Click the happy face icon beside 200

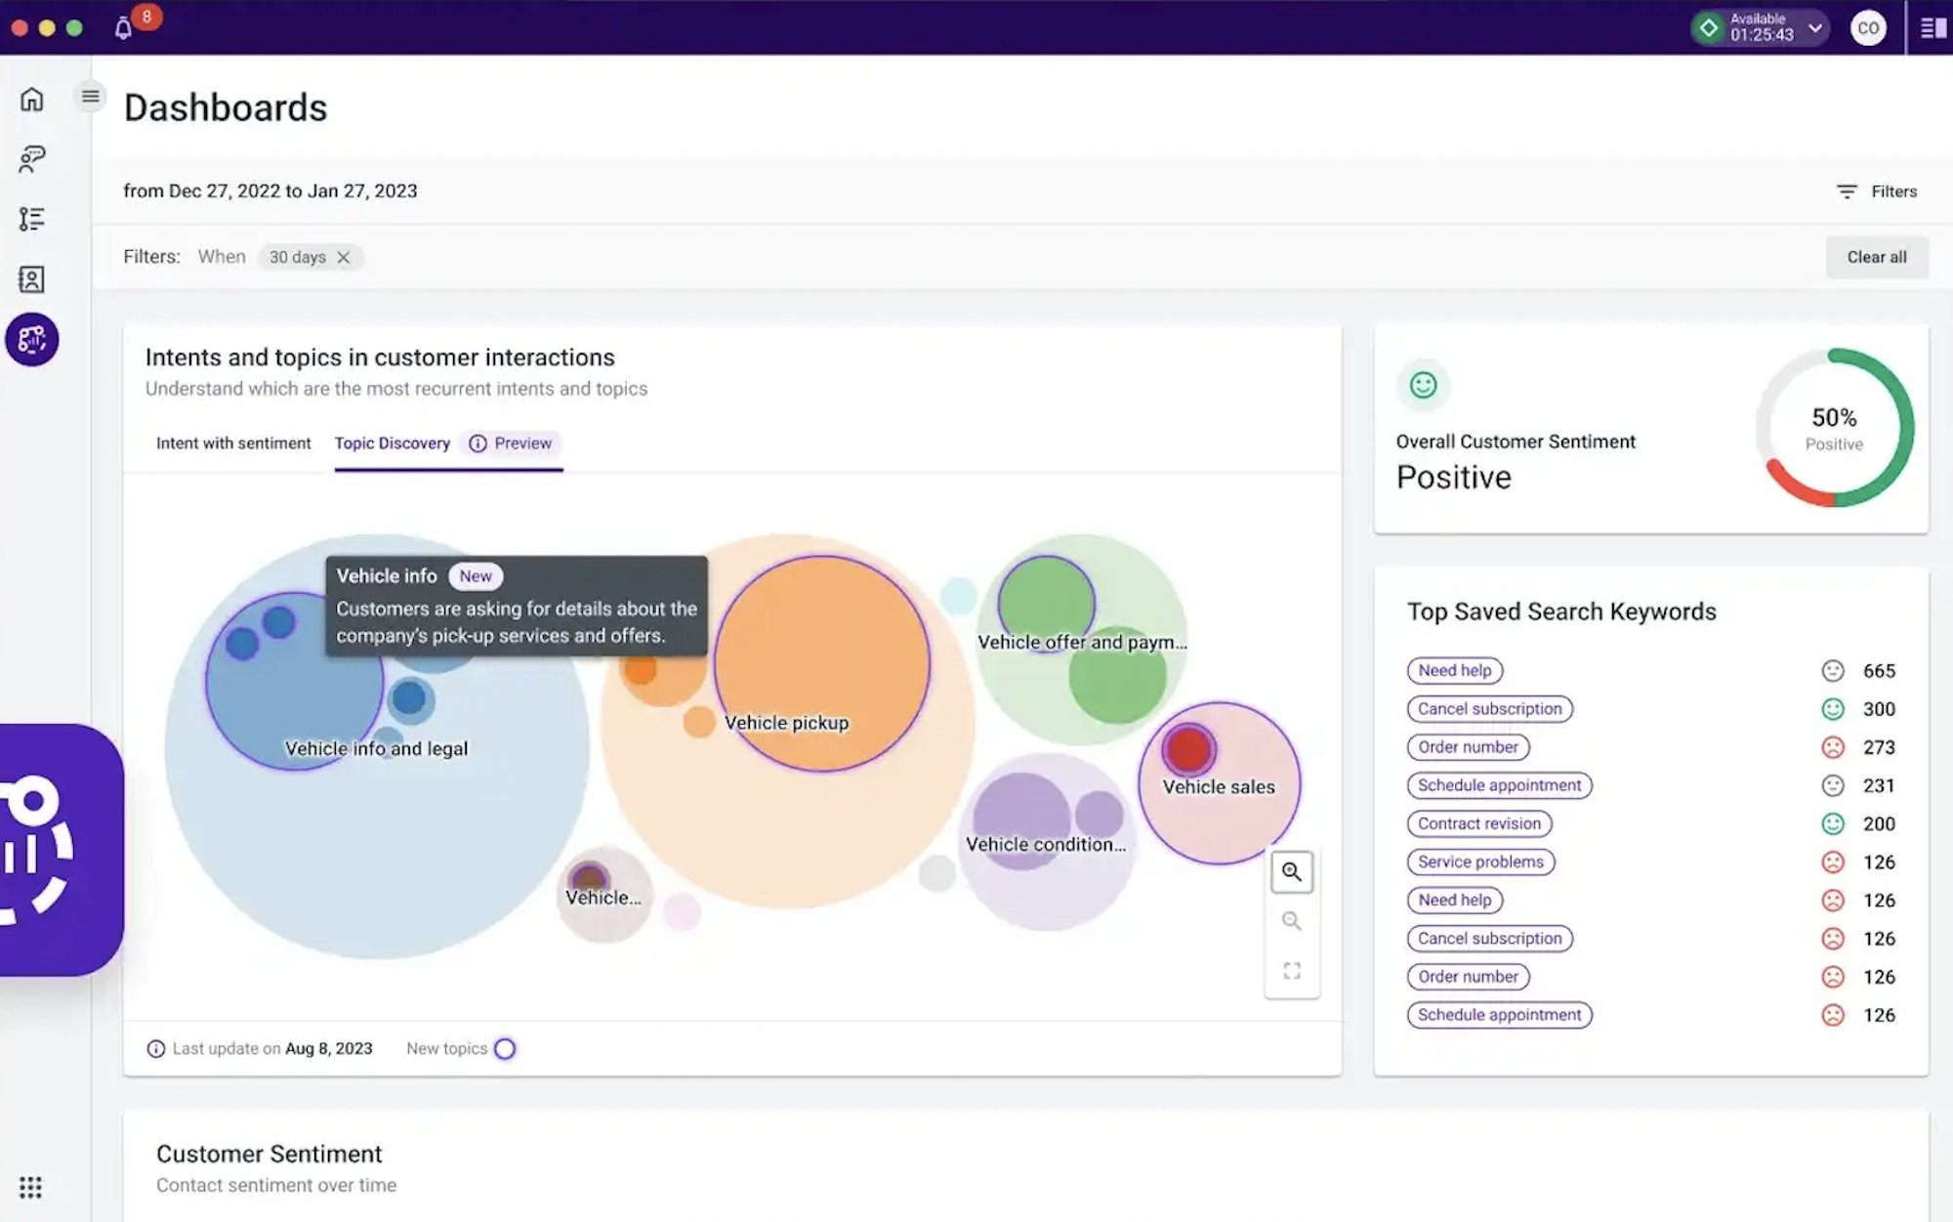[x=1833, y=823]
